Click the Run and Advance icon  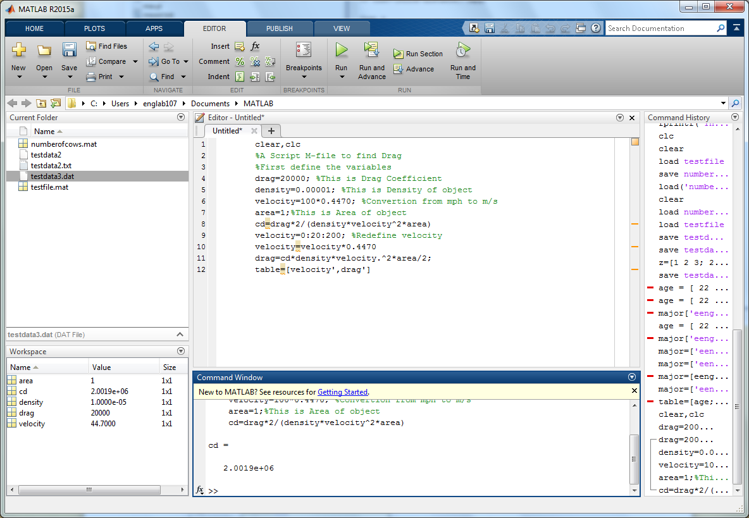(371, 50)
